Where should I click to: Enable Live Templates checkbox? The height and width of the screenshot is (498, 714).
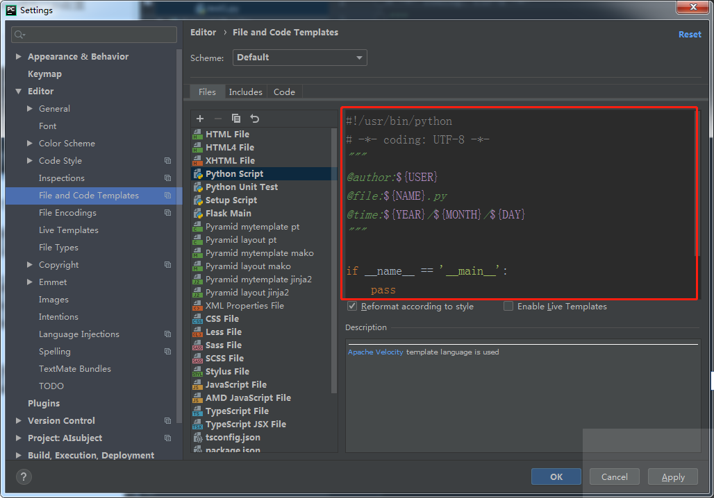click(508, 306)
